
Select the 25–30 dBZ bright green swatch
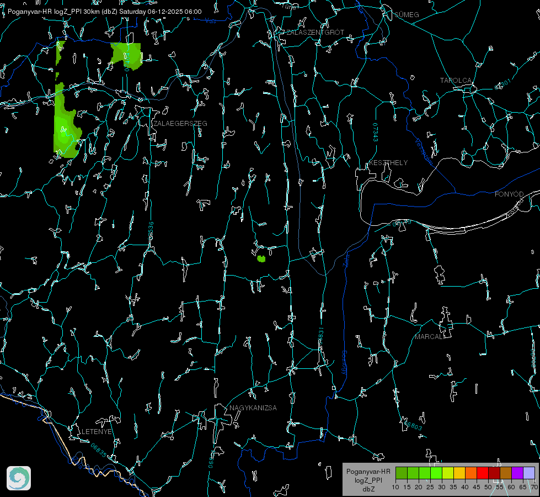[436, 473]
